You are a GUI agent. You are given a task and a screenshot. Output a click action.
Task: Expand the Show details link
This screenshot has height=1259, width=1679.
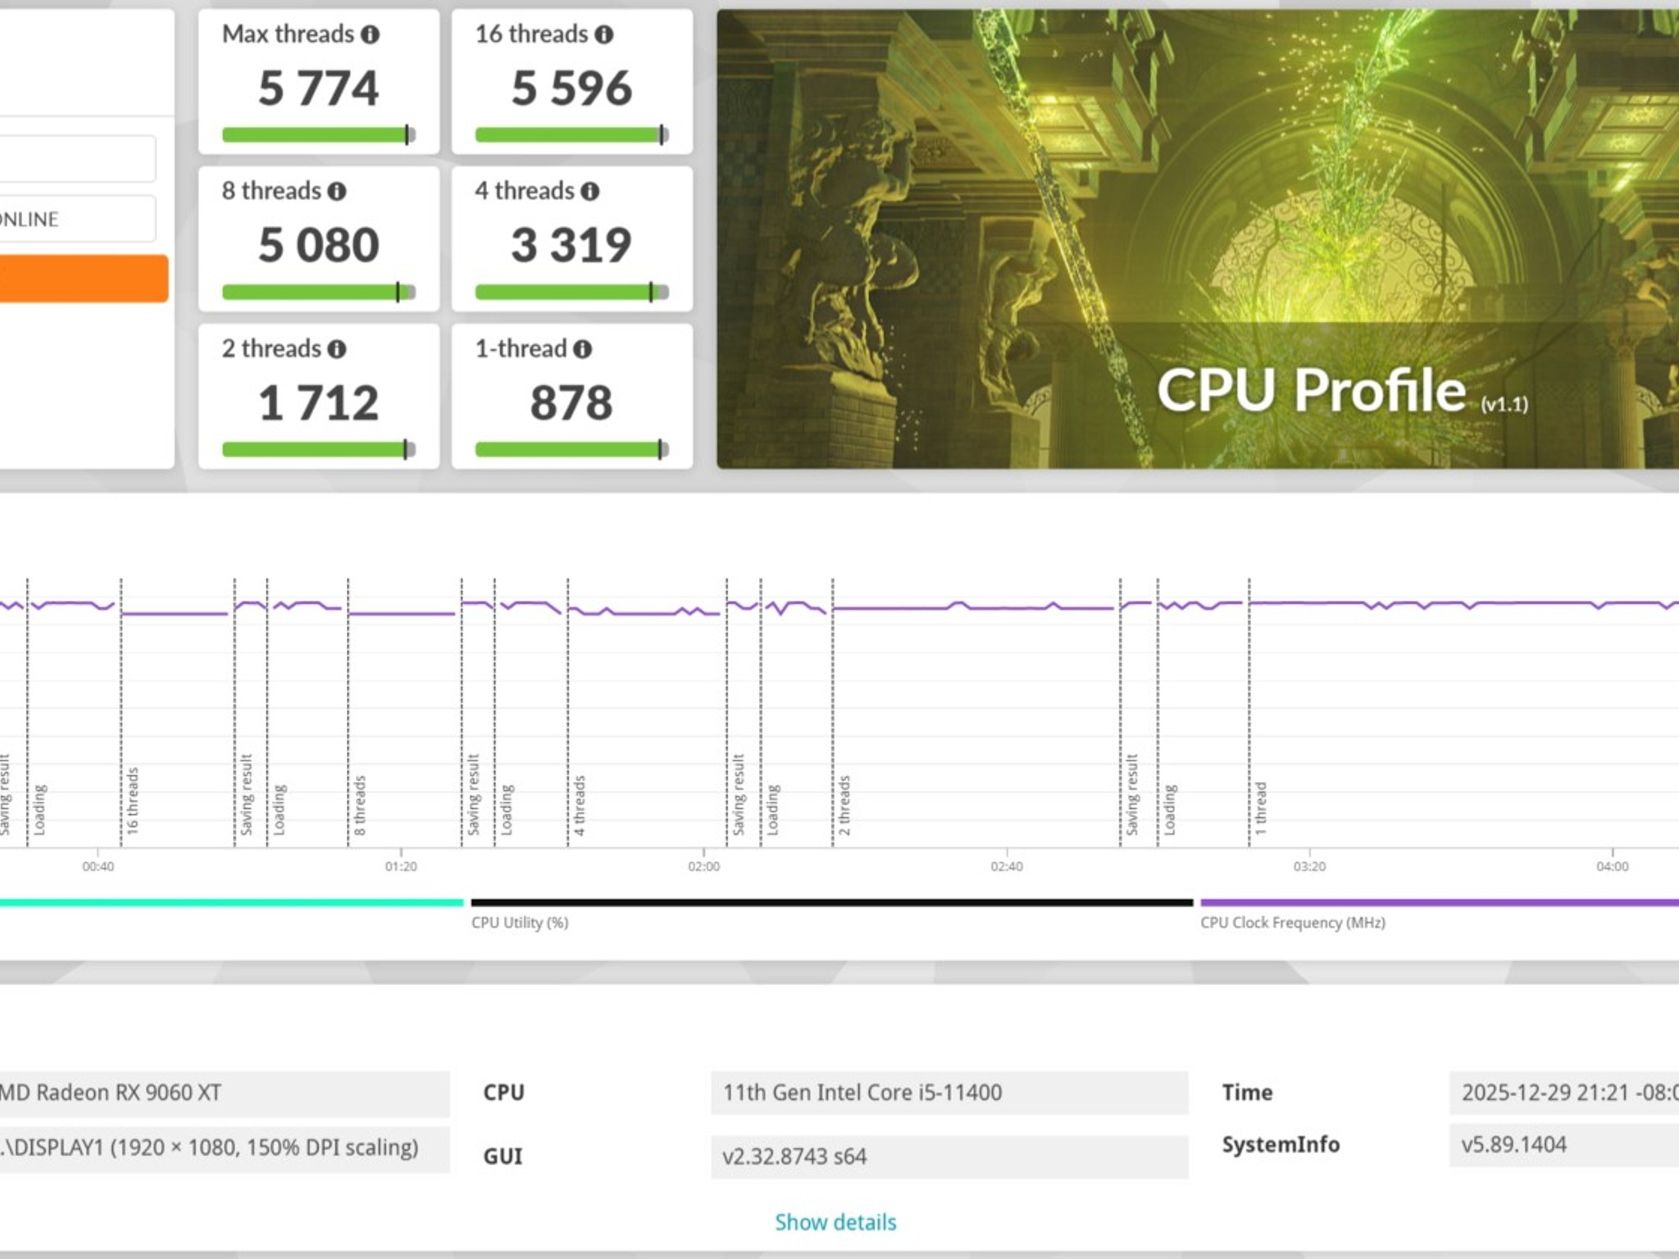click(835, 1222)
